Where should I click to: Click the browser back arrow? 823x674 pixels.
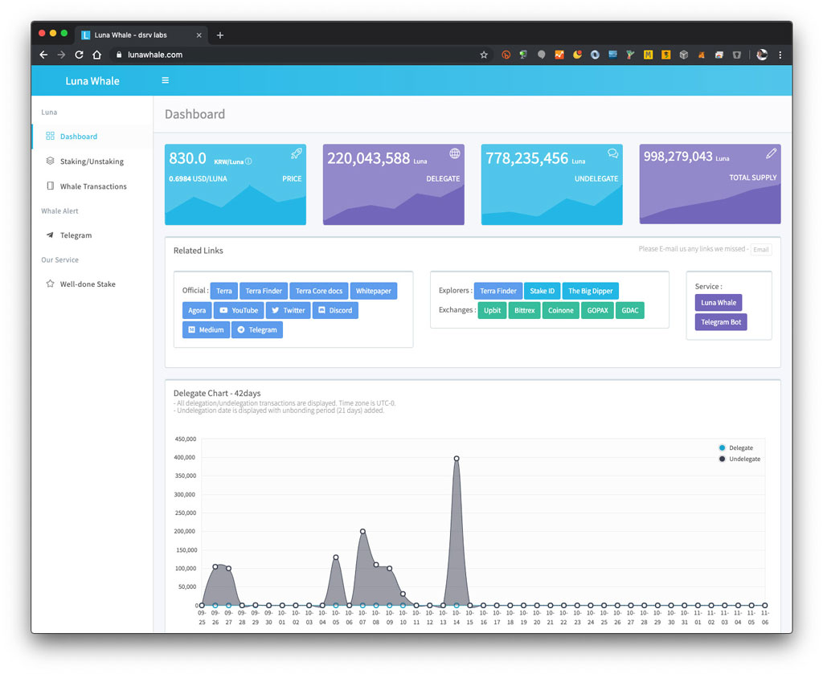click(x=43, y=55)
